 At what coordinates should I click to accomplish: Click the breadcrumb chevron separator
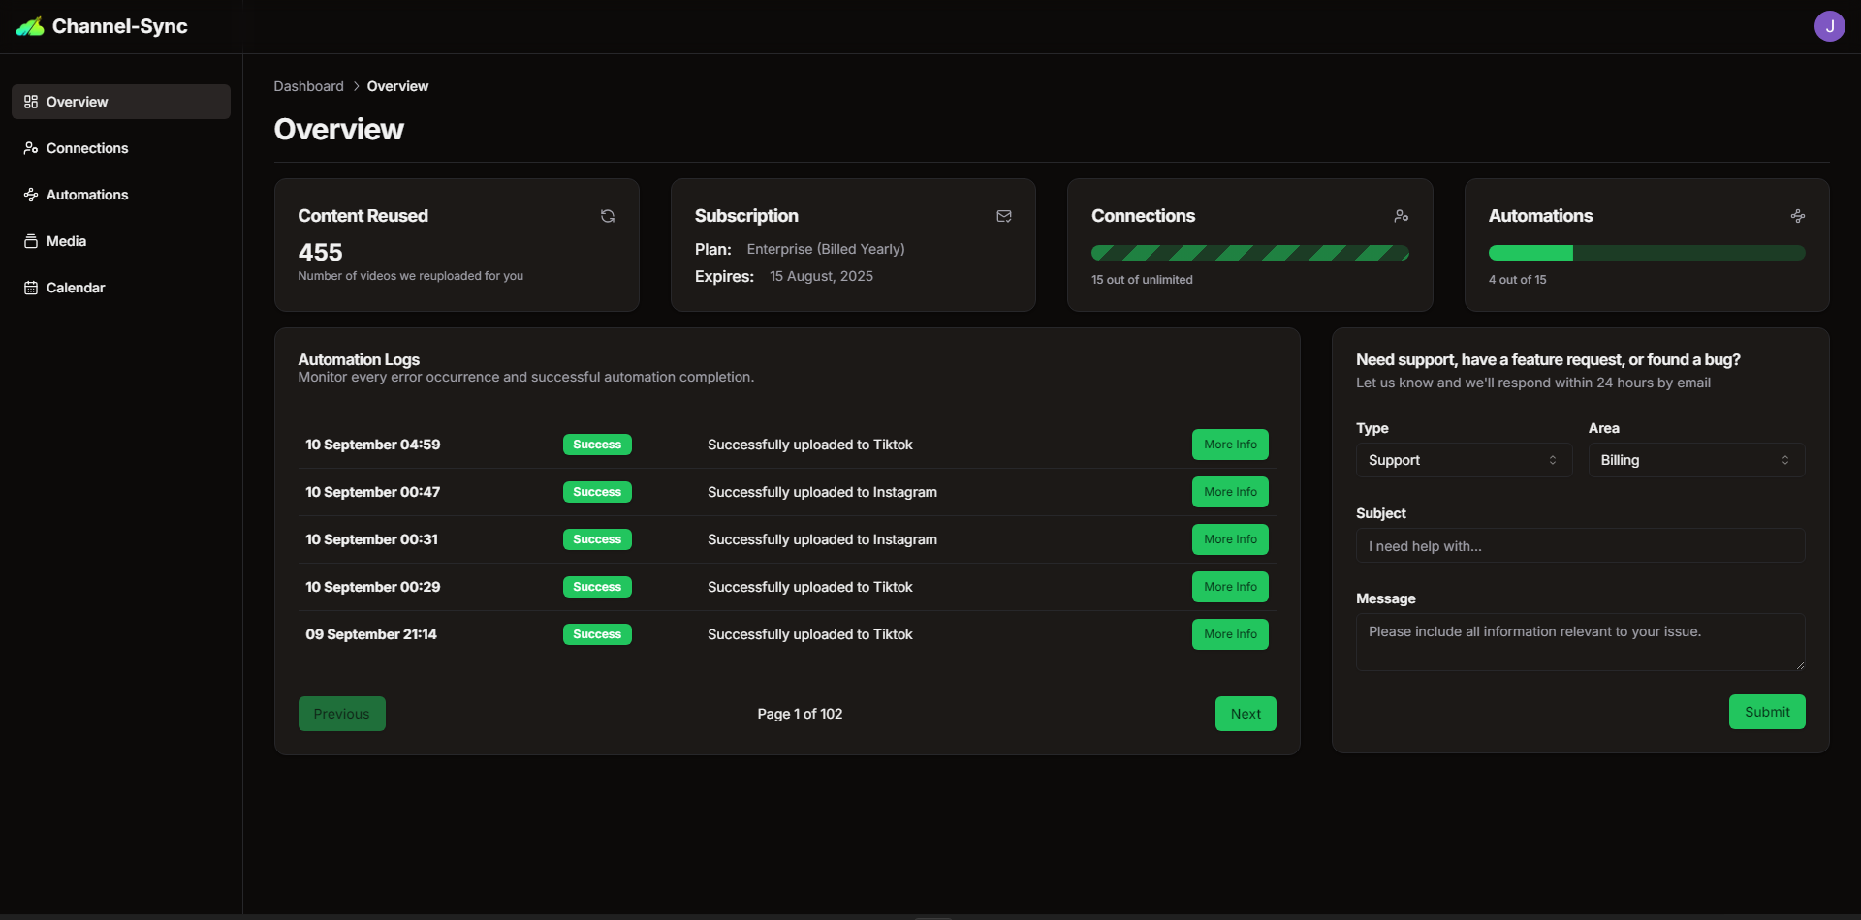pos(356,86)
